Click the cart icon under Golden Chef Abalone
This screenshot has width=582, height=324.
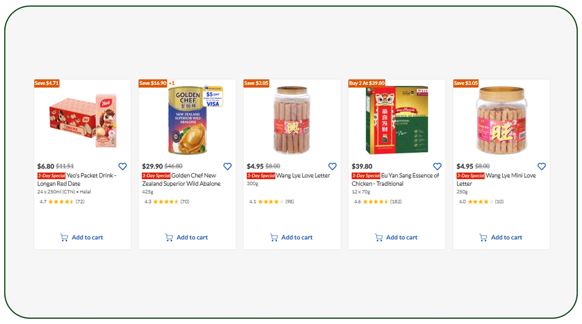pyautogui.click(x=169, y=238)
